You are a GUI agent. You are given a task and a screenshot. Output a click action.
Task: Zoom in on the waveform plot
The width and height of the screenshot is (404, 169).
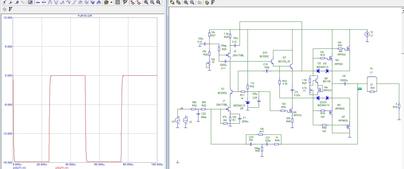tap(146, 2)
